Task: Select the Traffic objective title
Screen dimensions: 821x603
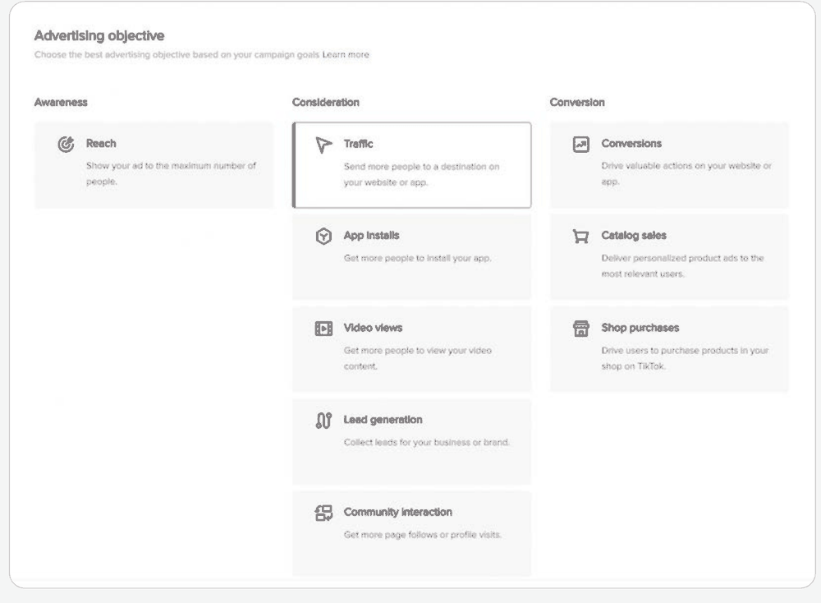Action: point(359,144)
